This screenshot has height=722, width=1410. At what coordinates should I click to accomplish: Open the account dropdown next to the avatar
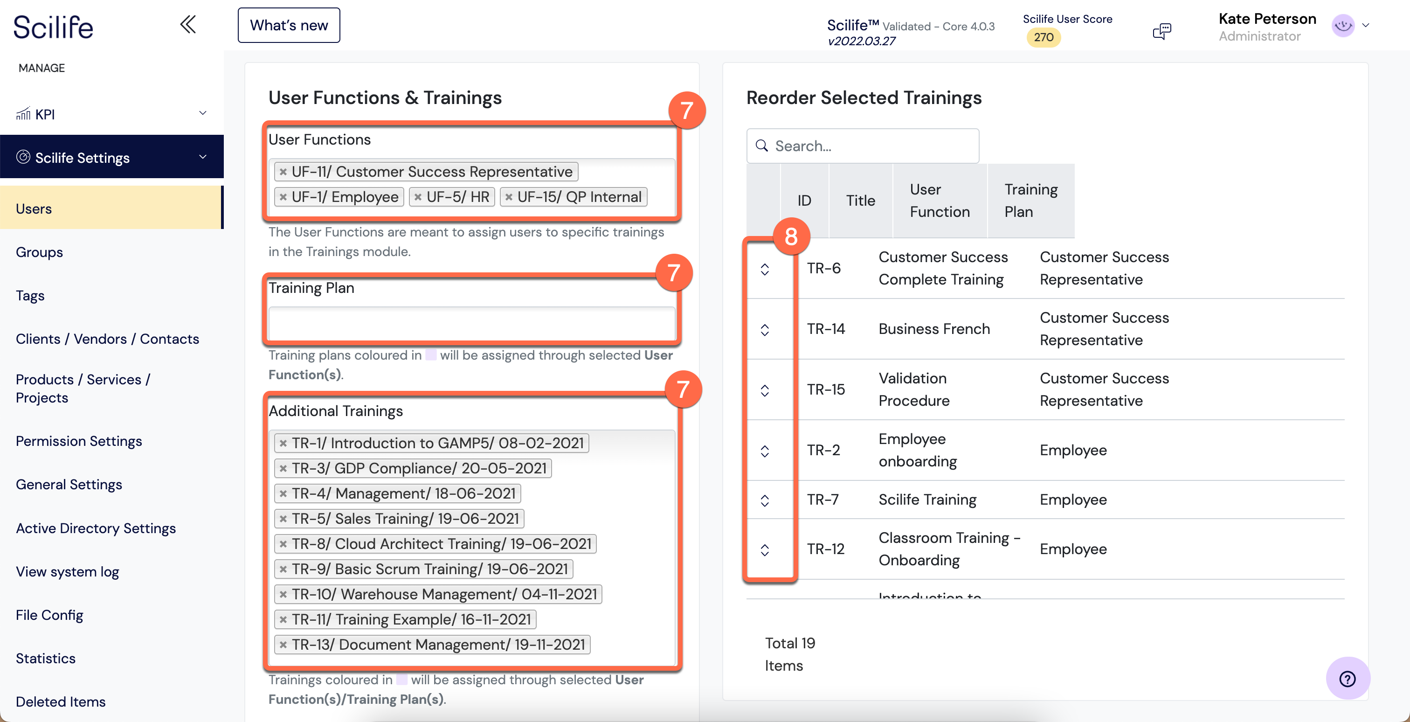[1367, 26]
